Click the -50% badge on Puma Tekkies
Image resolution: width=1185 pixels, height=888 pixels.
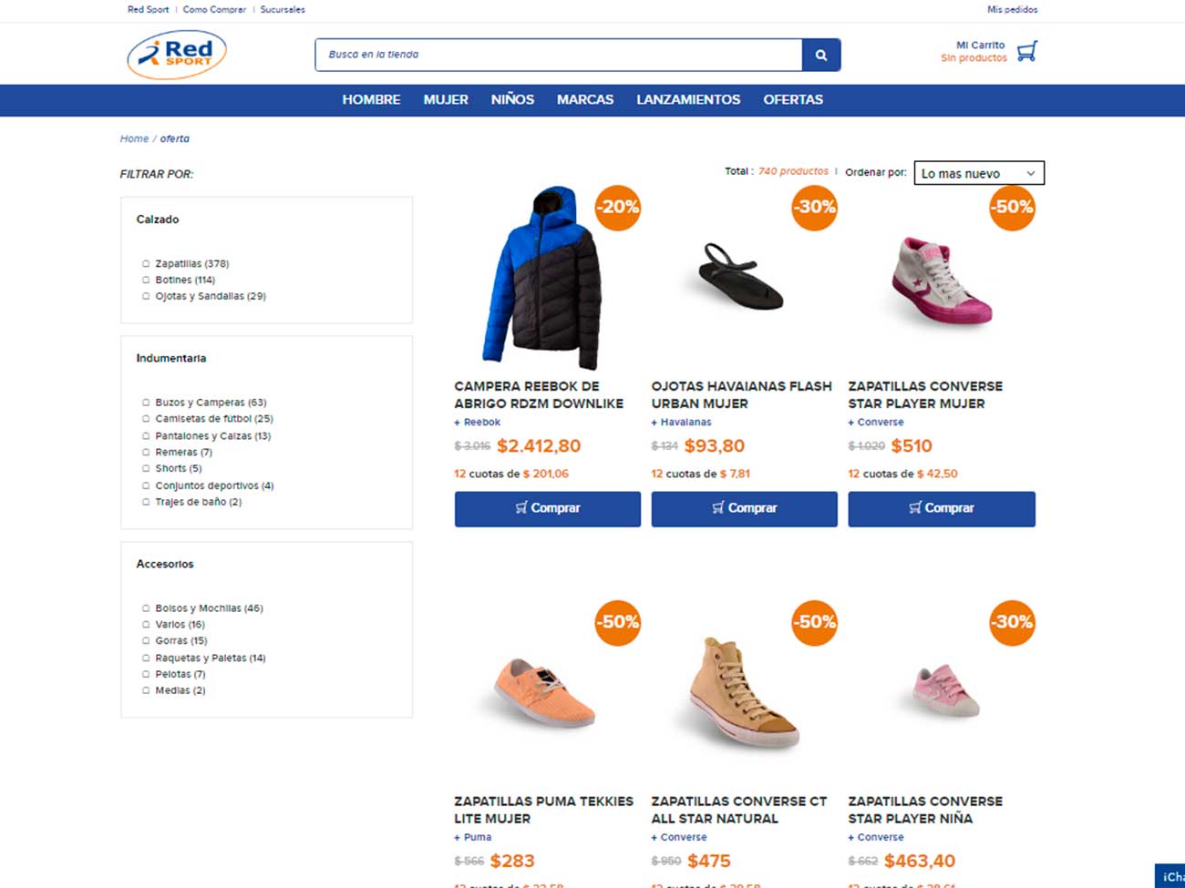pyautogui.click(x=617, y=623)
